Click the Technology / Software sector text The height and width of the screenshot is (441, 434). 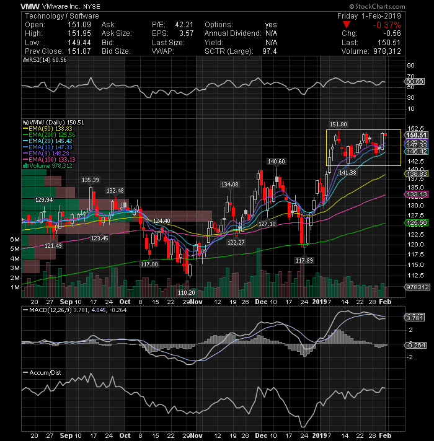tap(61, 16)
